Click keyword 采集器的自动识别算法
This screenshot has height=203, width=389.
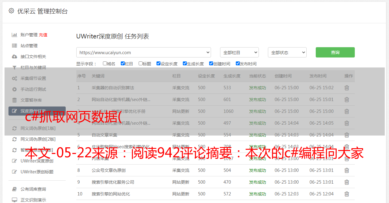point(113,88)
